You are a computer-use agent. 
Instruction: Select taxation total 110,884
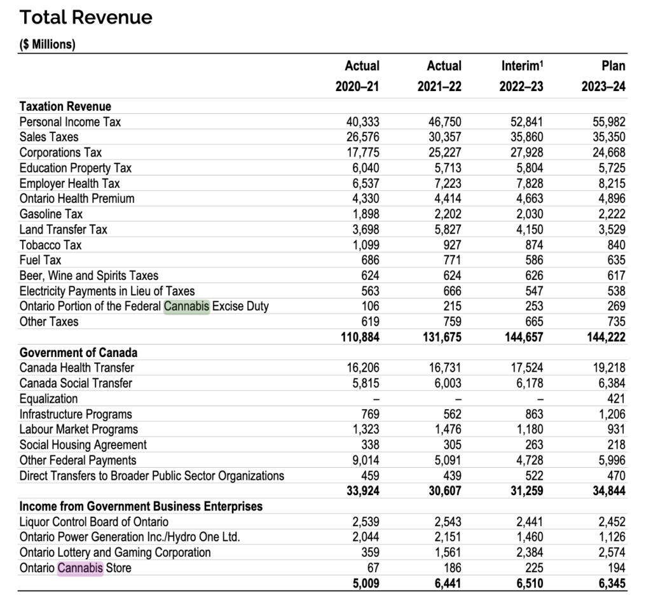(x=360, y=337)
